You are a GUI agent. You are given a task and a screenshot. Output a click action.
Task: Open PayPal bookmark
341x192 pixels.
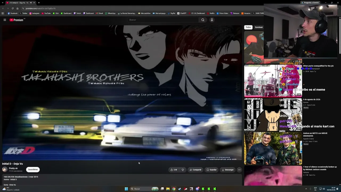pos(171,13)
